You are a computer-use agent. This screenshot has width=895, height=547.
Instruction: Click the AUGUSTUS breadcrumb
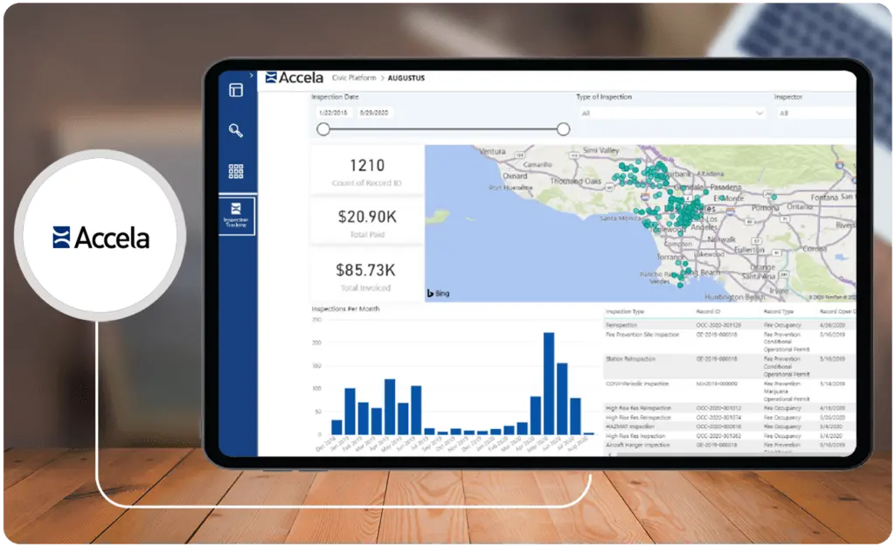(x=406, y=78)
